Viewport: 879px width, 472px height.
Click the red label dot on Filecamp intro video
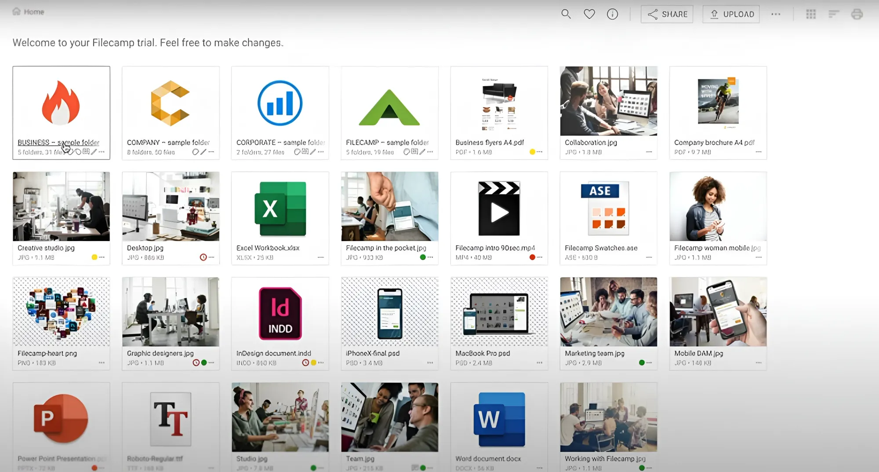pos(532,257)
